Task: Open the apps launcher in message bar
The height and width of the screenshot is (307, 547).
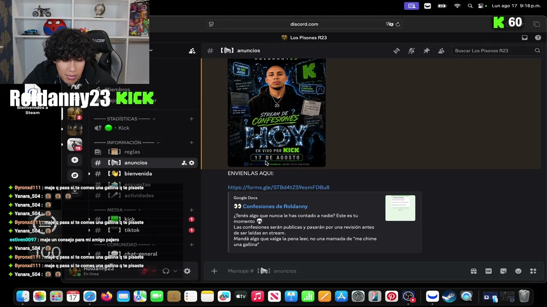Action: coord(533,271)
